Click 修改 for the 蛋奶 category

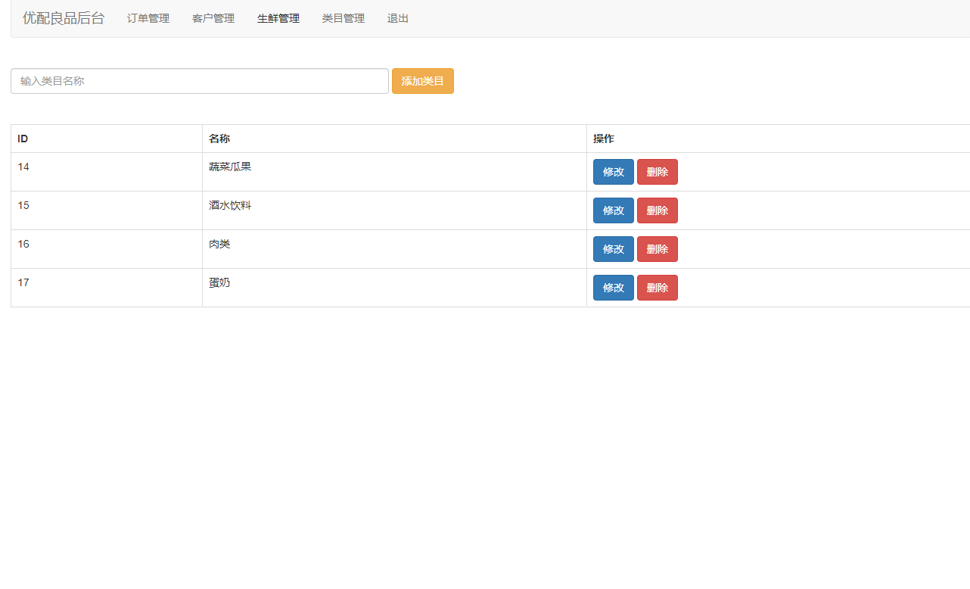click(613, 287)
